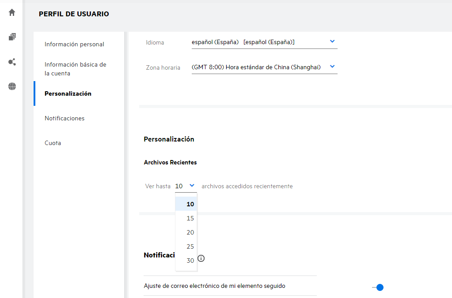Click the info icon beside Notificaciones heading
Screen dimensions: 452x298
(x=201, y=258)
